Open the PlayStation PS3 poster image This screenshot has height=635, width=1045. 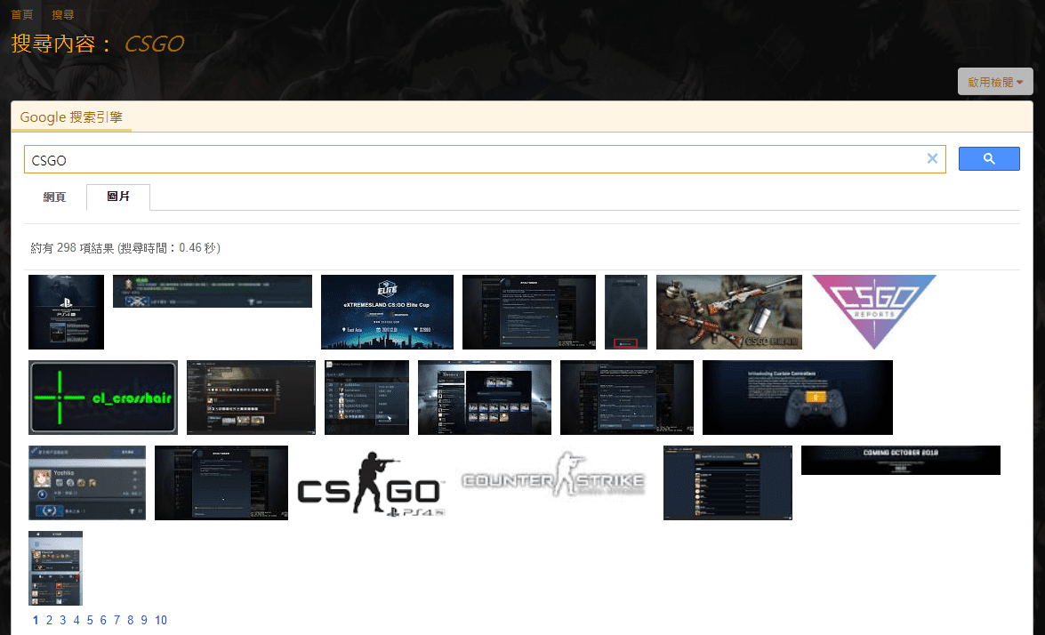pyautogui.click(x=66, y=312)
